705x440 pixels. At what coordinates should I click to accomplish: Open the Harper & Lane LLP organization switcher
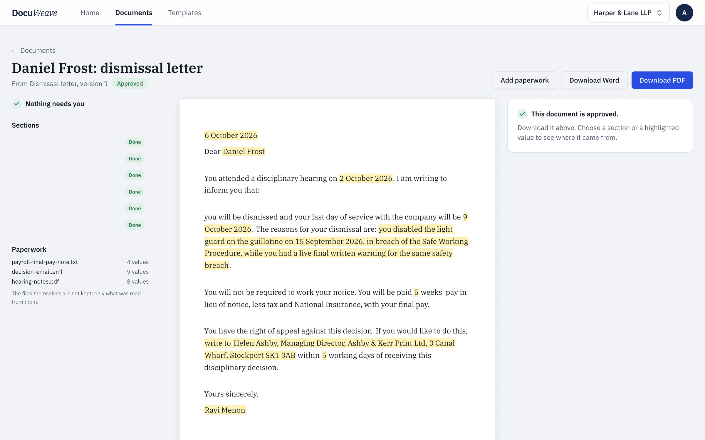click(628, 13)
